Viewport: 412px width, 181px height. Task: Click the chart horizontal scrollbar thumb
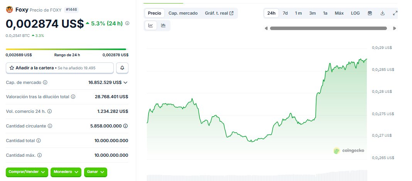328,28
